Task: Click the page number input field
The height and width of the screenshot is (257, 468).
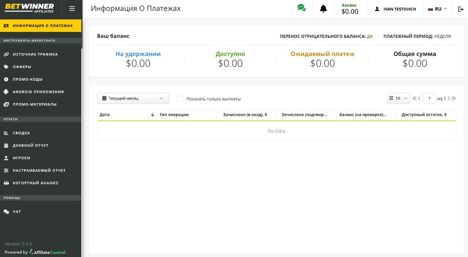Action: click(x=429, y=98)
